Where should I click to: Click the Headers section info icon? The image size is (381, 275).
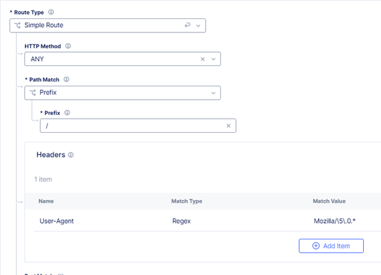[x=71, y=155]
